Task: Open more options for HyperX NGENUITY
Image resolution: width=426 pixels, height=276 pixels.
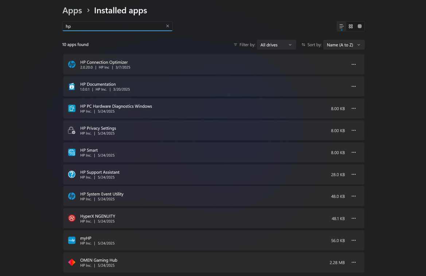Action: click(x=353, y=219)
